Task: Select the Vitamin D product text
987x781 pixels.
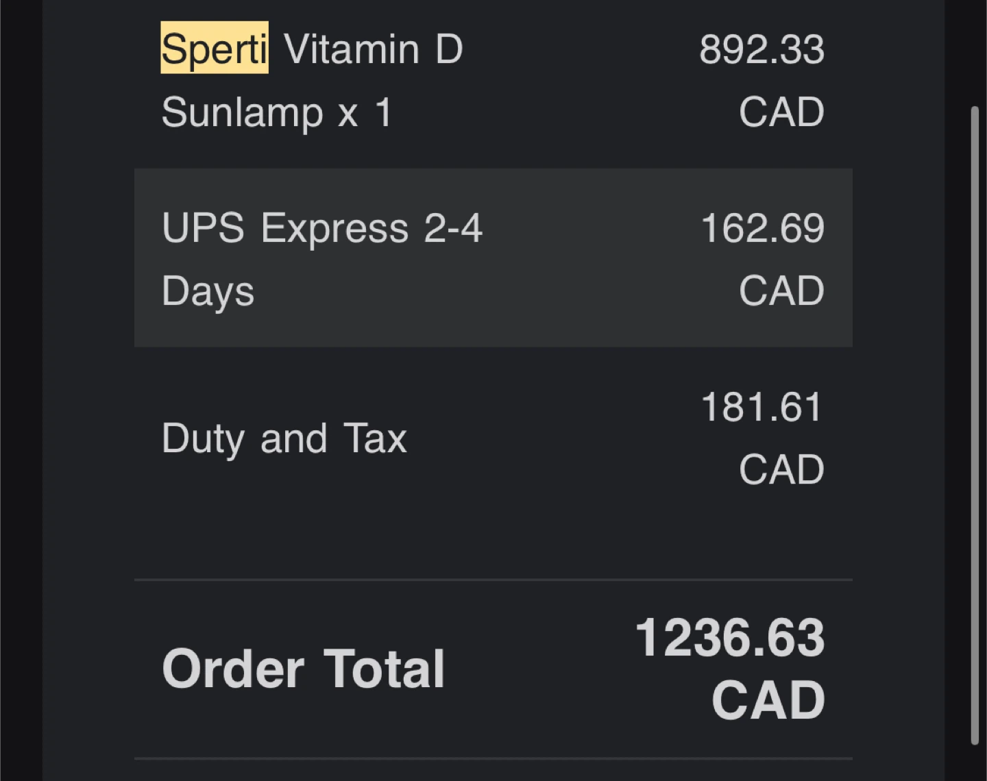Action: [374, 49]
